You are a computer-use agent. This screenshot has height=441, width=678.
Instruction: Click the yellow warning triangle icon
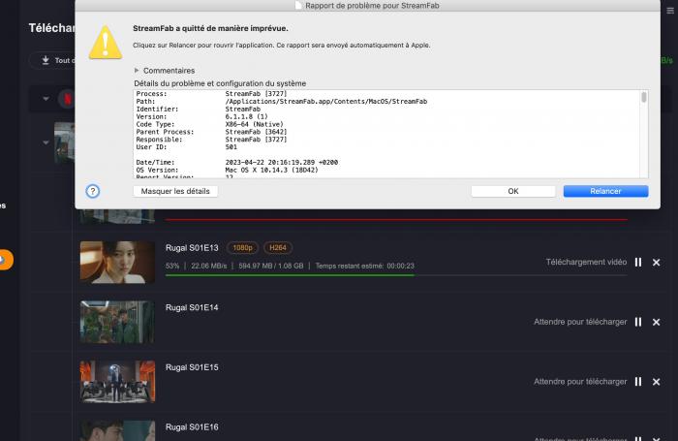(x=105, y=43)
